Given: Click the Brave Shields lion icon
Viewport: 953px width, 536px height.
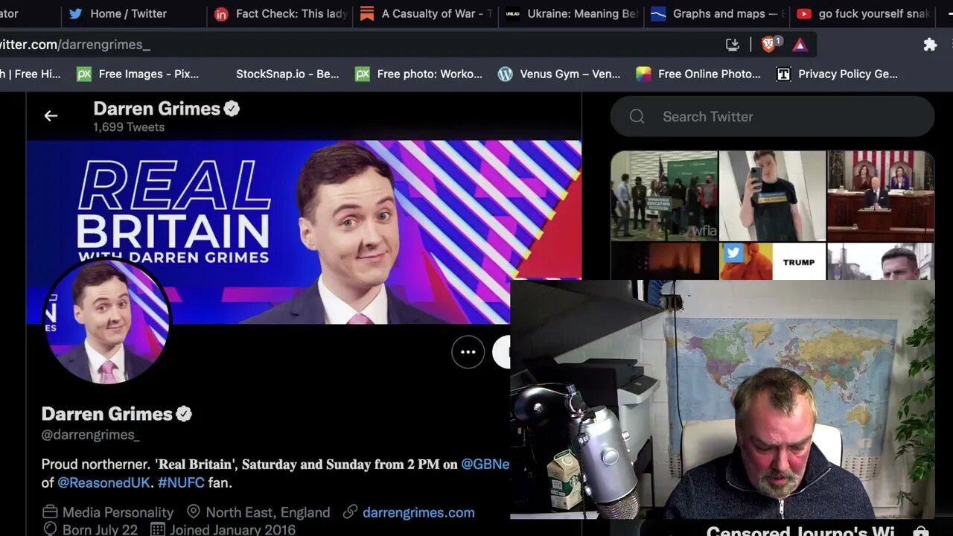Looking at the screenshot, I should [x=769, y=45].
